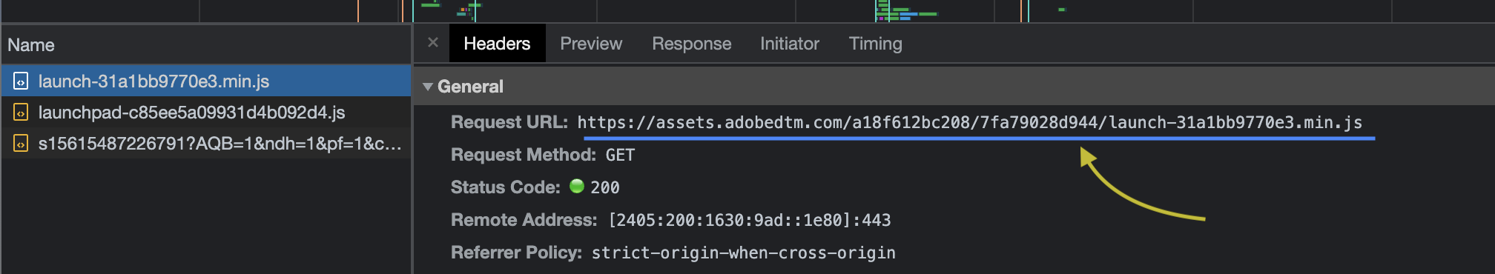1495x274 pixels.
Task: Switch to the Initiator tab
Action: 789,44
